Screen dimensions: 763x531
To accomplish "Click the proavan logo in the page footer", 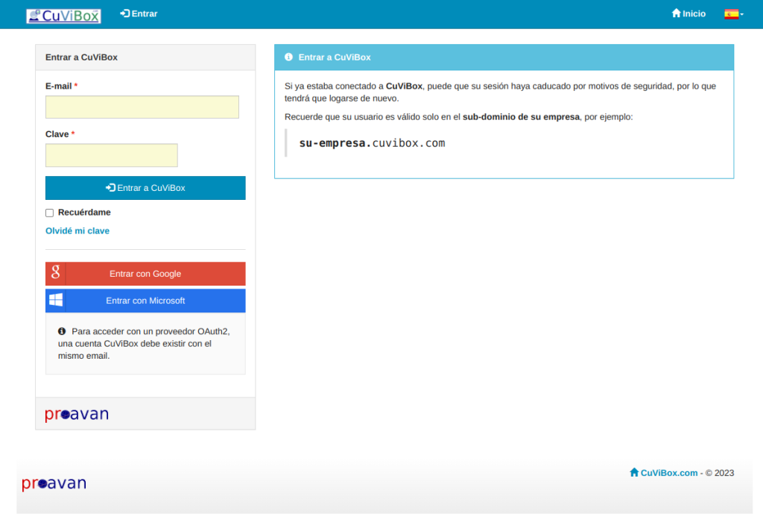I will 54,483.
